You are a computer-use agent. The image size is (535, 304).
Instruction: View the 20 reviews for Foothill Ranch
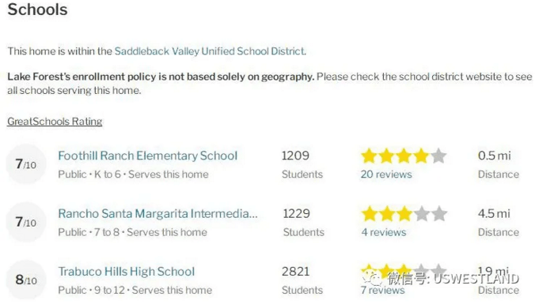tap(386, 175)
